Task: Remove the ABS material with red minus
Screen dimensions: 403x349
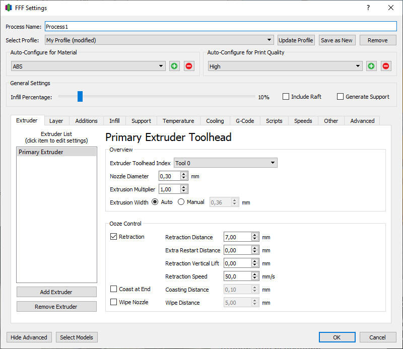Action: [189, 66]
